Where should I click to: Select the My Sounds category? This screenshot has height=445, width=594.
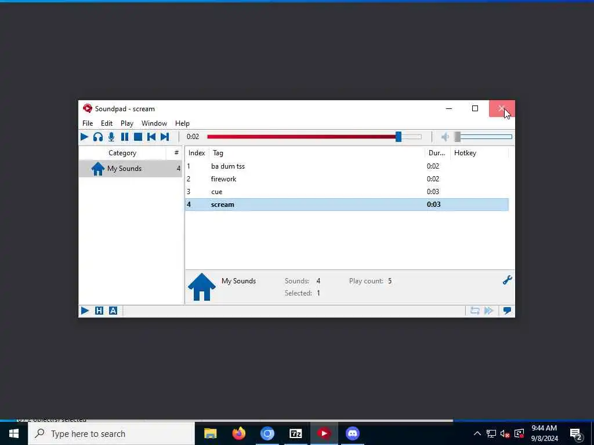point(131,169)
